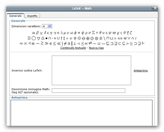This screenshot has width=164, height=132.
Task: Insert the xi ξ symbol
Action: coord(128,33)
